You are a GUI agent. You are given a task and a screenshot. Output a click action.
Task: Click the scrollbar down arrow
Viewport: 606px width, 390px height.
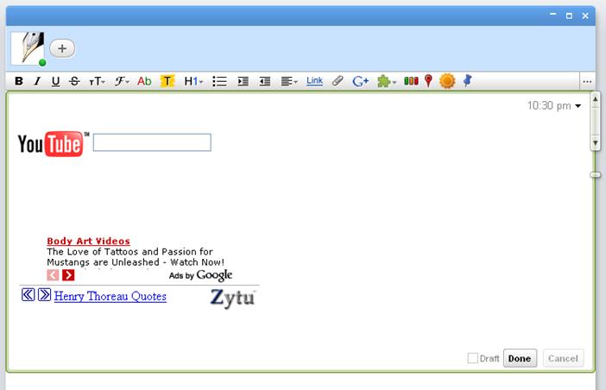(596, 143)
